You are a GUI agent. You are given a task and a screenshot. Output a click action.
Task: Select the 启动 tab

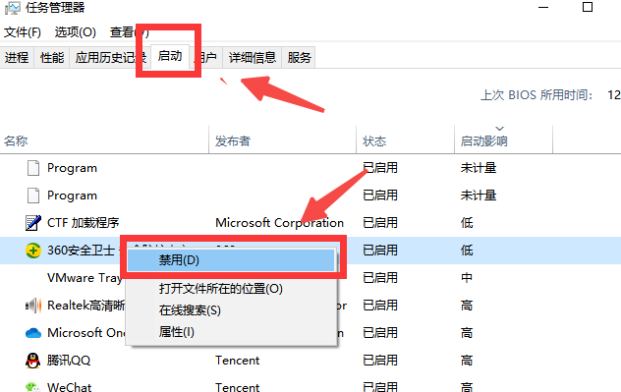point(170,56)
